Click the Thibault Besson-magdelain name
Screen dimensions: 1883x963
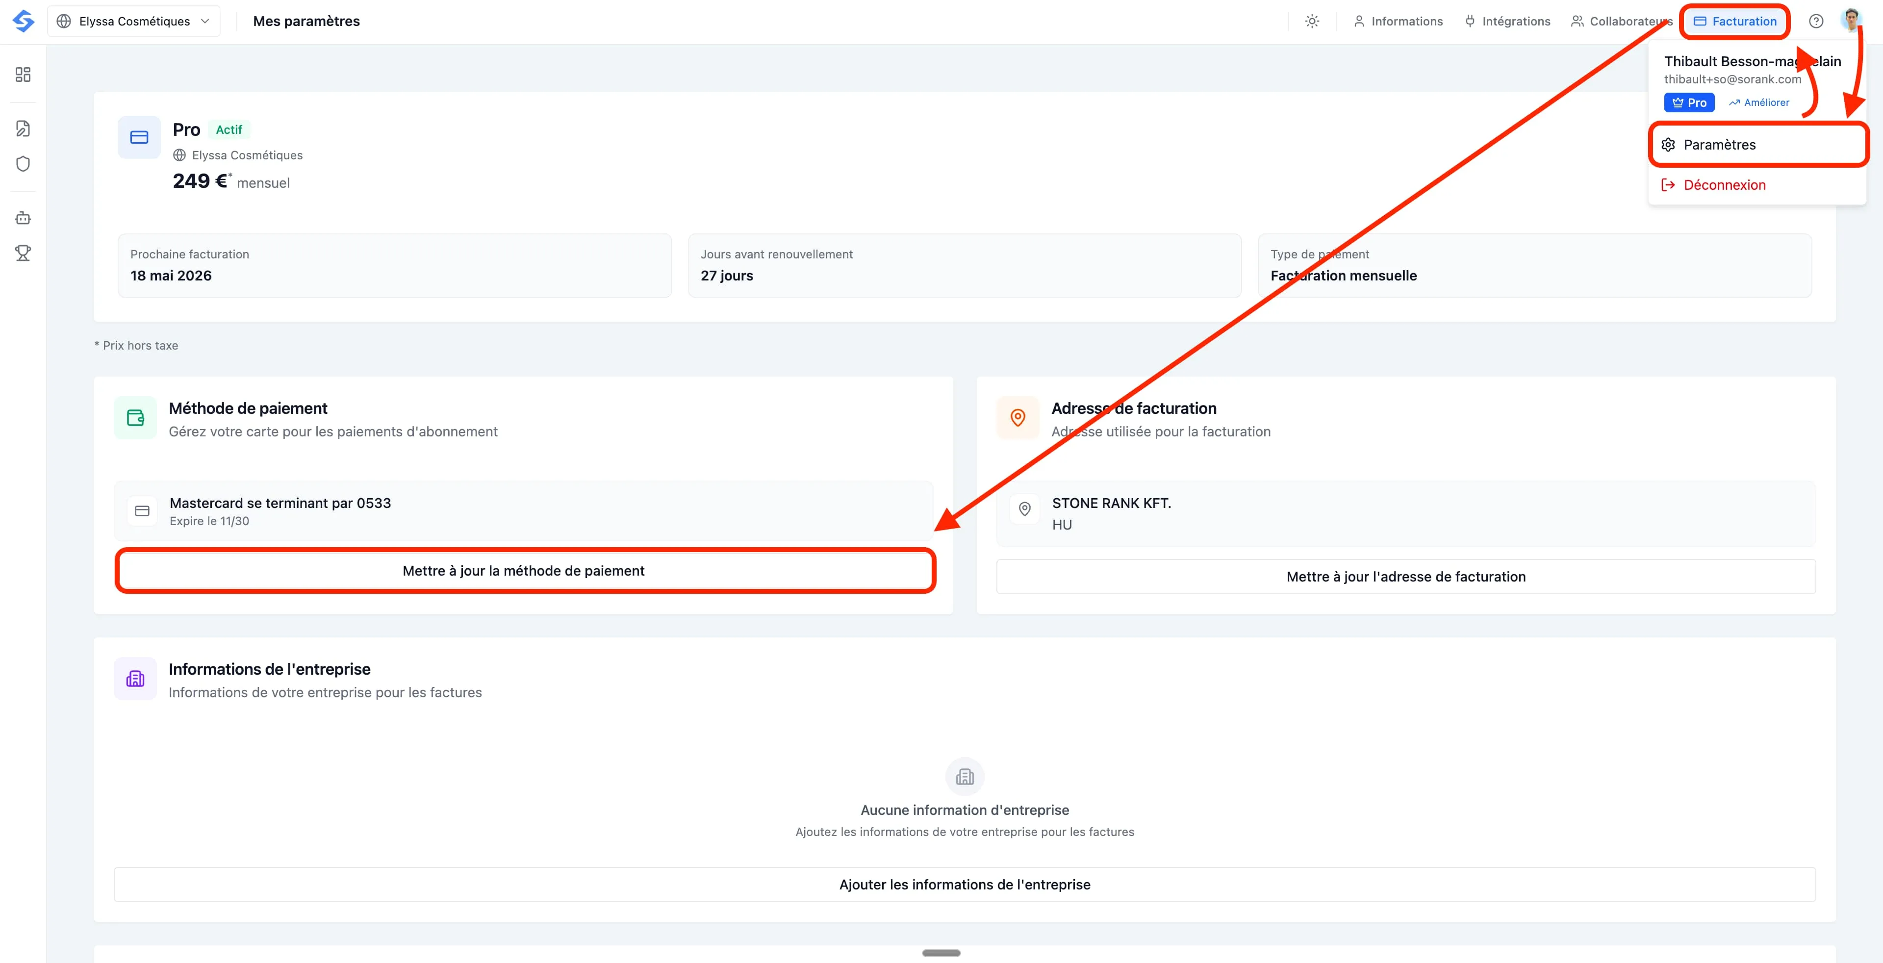(1752, 61)
